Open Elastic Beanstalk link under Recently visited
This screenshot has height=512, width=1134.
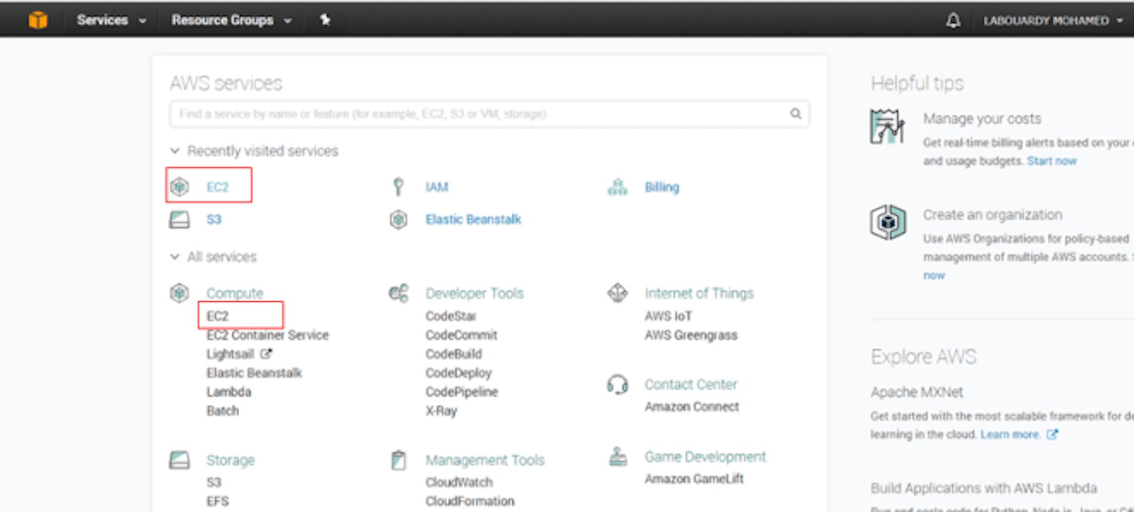pos(473,220)
